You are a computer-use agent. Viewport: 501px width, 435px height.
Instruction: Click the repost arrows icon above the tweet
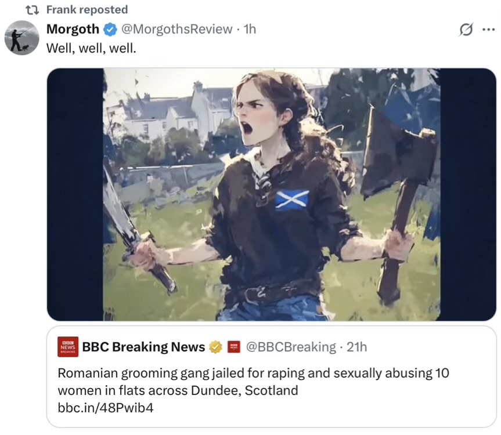tap(32, 10)
